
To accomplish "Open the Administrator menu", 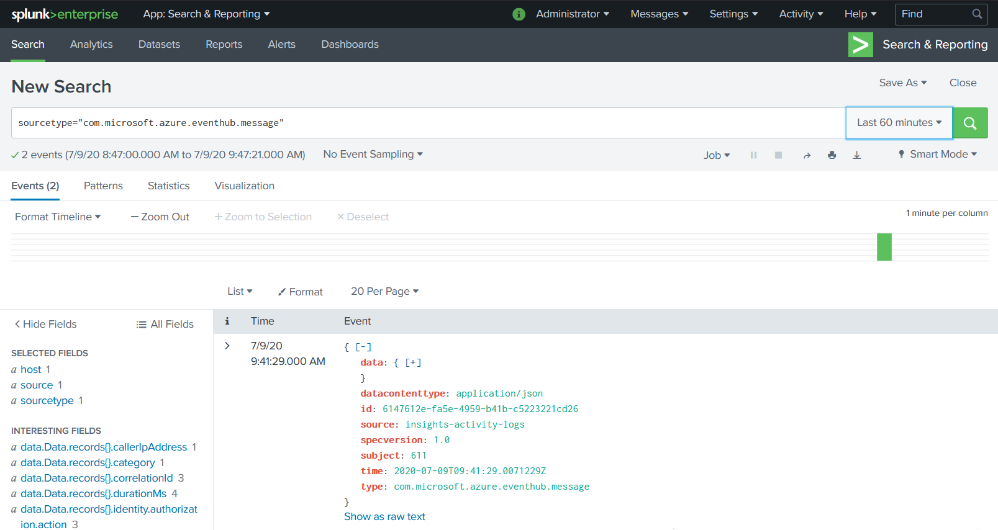I will [573, 14].
